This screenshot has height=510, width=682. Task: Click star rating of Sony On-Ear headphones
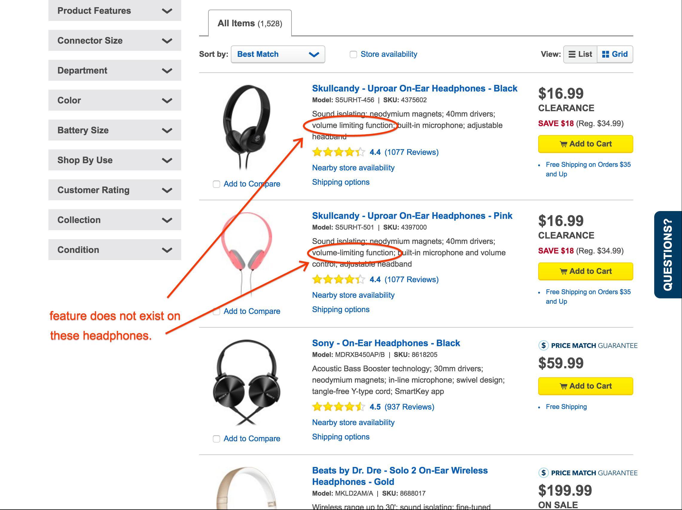338,407
